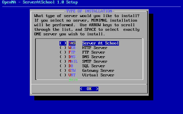
Task: Click the VRT tag label
Action: [x=72, y=75]
